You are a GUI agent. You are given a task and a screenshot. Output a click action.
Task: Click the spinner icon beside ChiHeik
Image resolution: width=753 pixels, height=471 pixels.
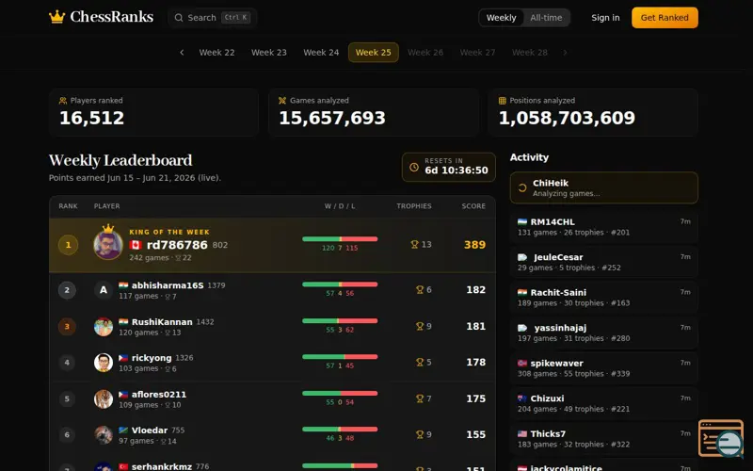[x=522, y=187]
